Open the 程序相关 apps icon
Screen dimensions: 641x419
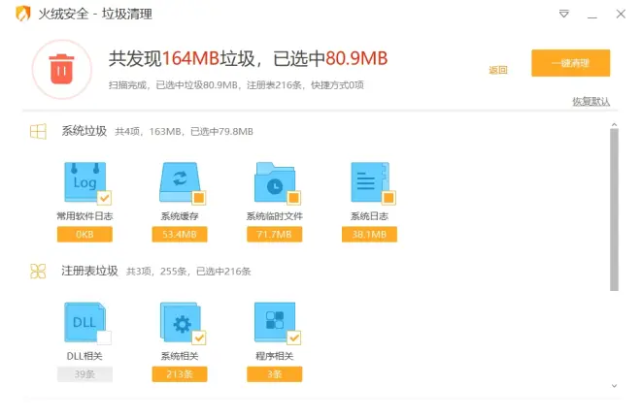[274, 322]
